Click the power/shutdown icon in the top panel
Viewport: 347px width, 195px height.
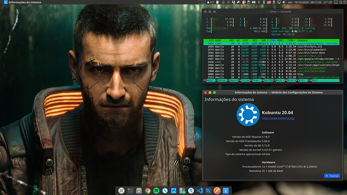345,2
